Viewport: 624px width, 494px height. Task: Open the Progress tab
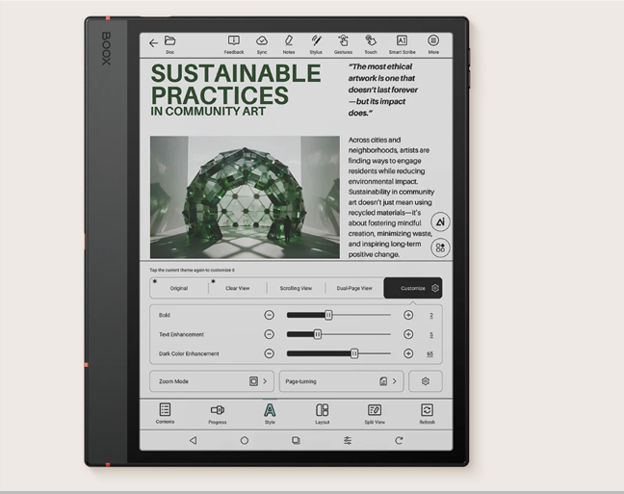click(218, 414)
